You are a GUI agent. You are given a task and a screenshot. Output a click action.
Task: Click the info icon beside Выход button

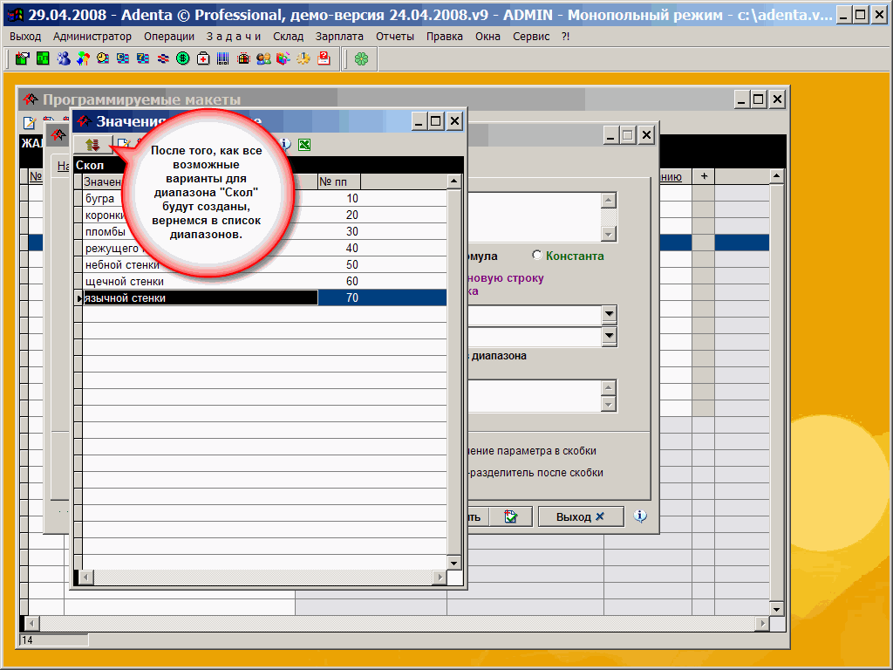640,516
